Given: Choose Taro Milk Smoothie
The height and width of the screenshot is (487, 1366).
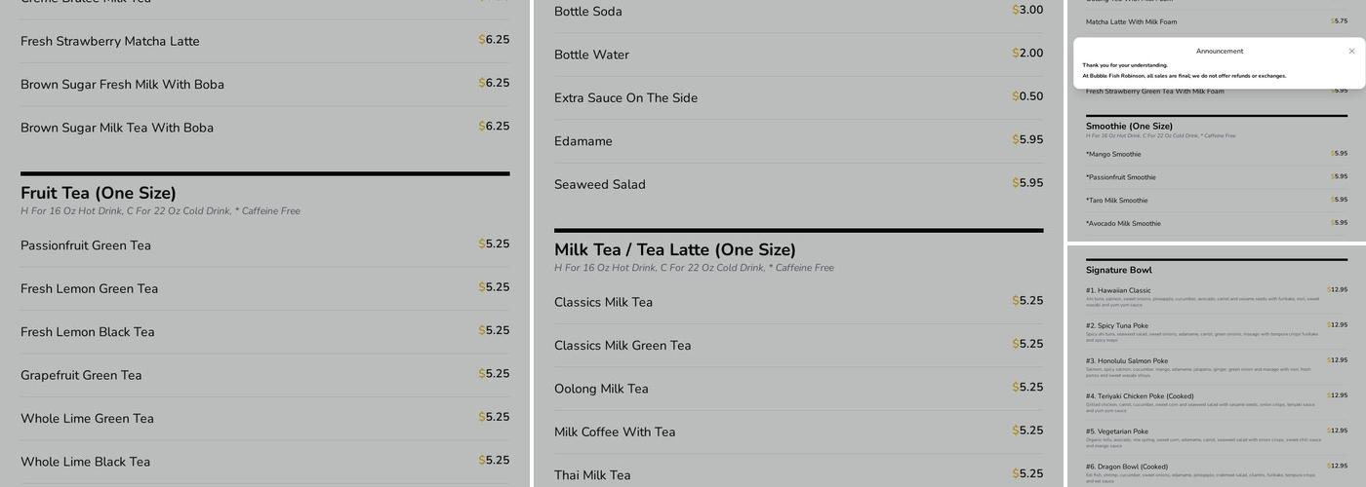Looking at the screenshot, I should point(1116,201).
